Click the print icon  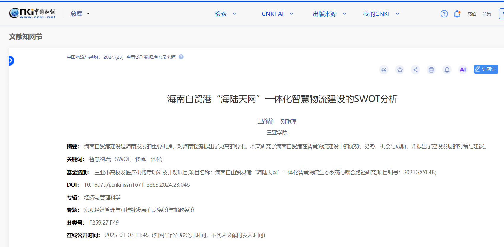(431, 70)
